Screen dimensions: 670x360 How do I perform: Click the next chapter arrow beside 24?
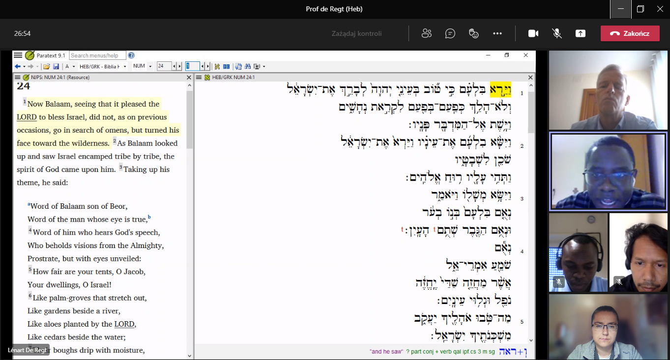pyautogui.click(x=179, y=66)
